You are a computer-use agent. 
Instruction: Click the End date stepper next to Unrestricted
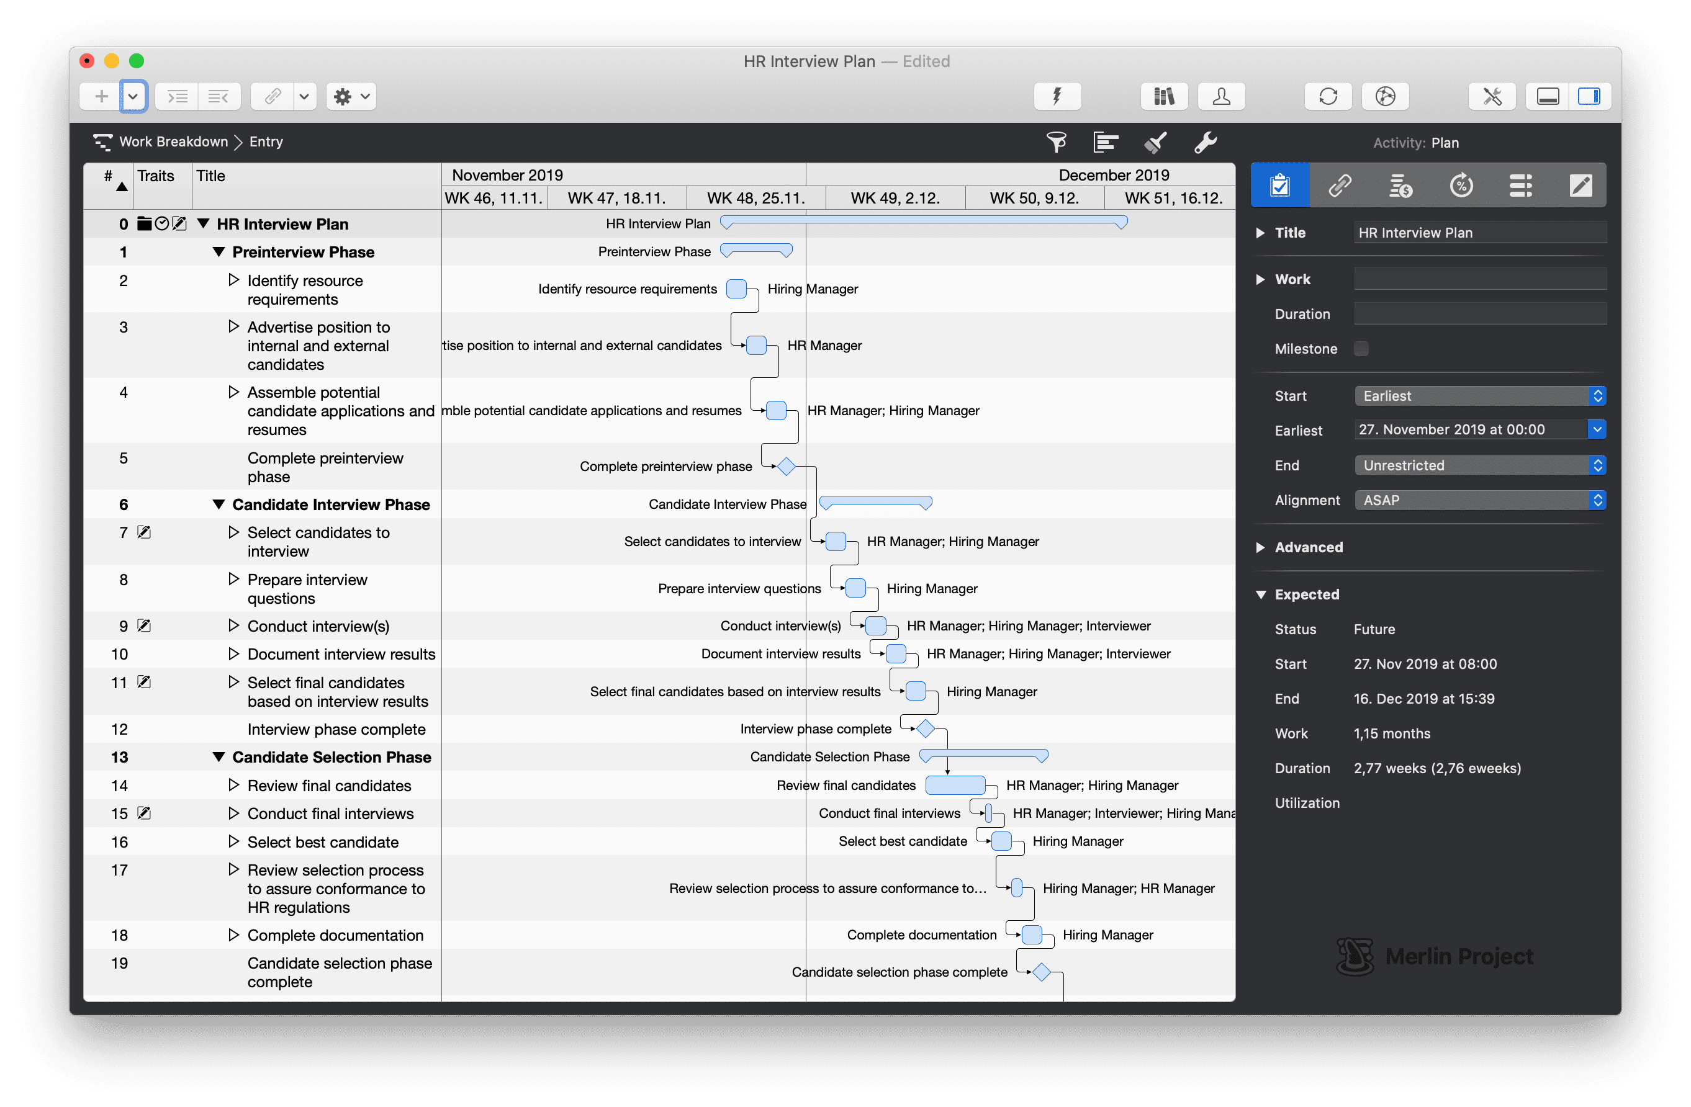[x=1598, y=465]
